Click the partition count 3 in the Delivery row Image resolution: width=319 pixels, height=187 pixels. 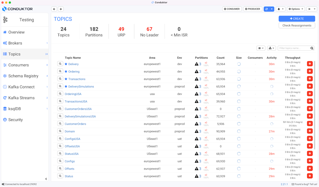[200, 64]
